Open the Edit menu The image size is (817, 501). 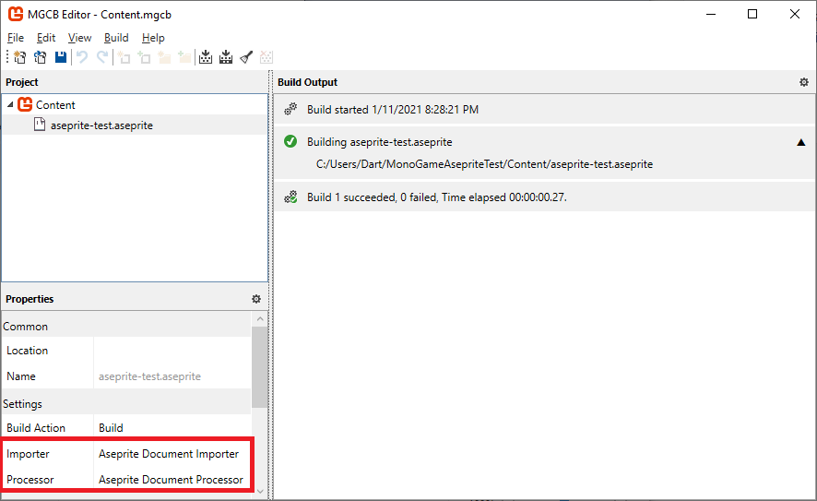[x=46, y=38]
